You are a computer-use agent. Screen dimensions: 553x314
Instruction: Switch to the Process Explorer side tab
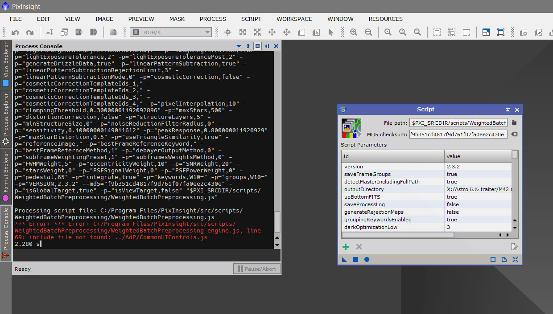(x=5, y=119)
